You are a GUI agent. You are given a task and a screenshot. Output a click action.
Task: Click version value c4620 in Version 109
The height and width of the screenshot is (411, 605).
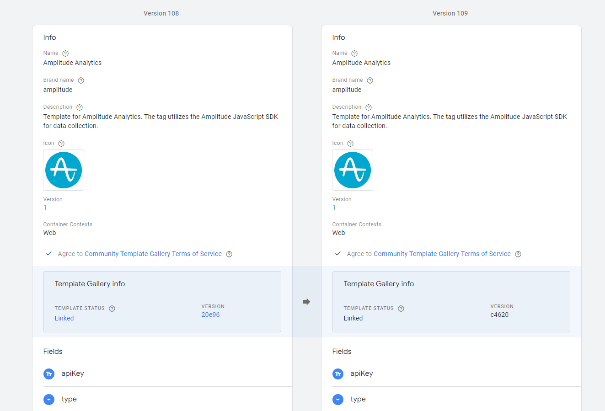click(499, 315)
